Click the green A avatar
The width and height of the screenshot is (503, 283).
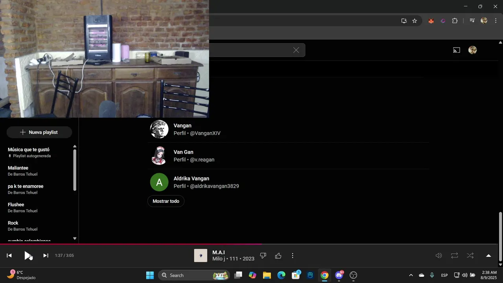click(x=159, y=182)
